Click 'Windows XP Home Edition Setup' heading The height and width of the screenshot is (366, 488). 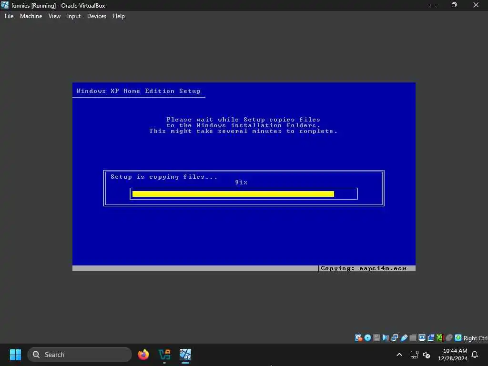[x=139, y=91]
